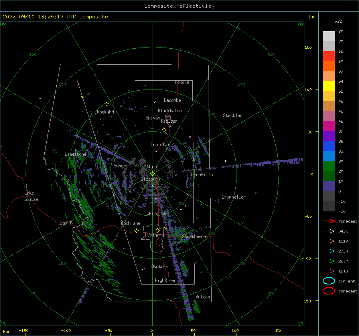Click the Okotoks label

click(x=160, y=266)
